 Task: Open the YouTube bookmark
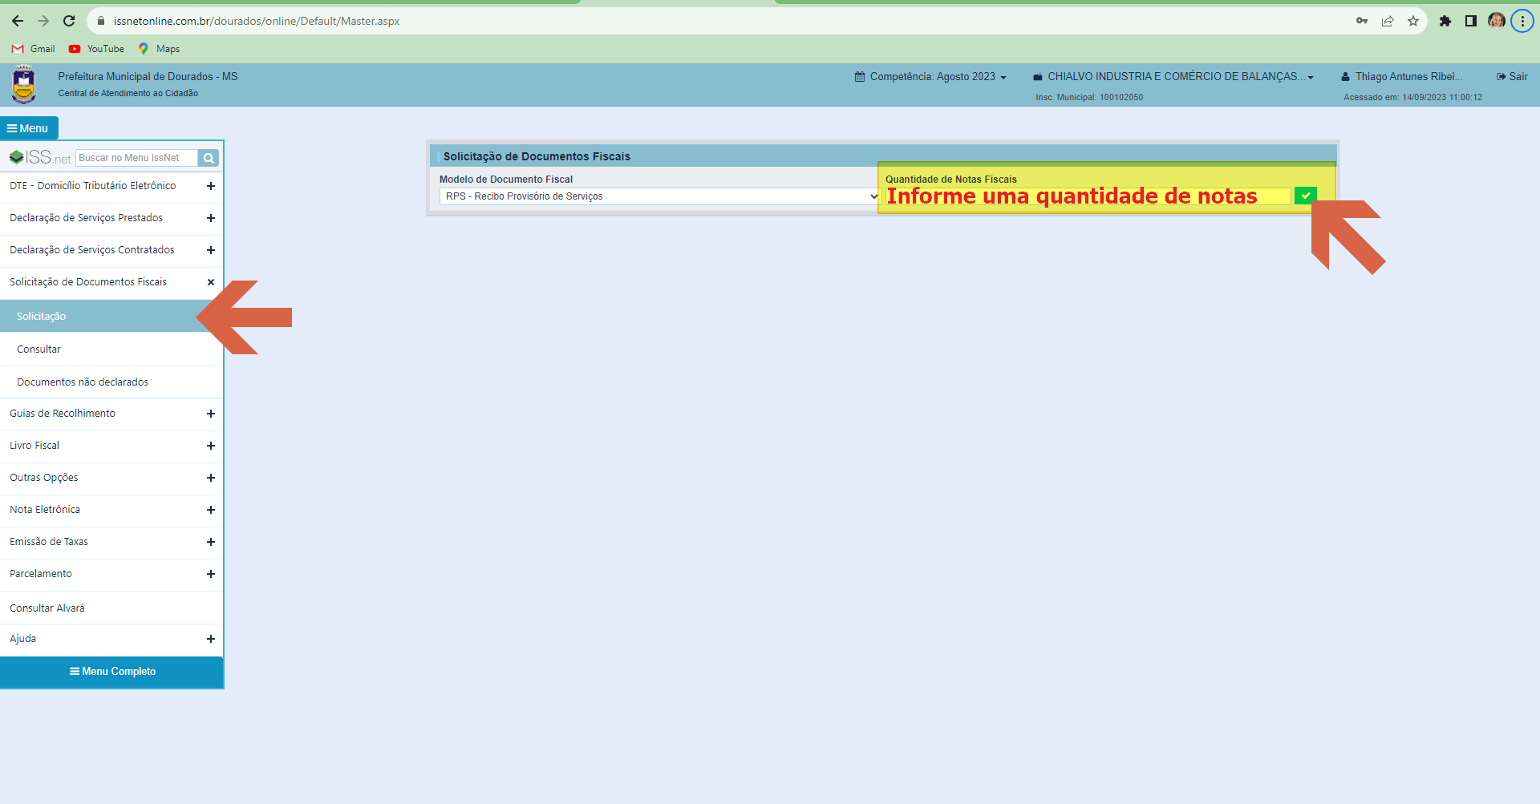point(96,49)
